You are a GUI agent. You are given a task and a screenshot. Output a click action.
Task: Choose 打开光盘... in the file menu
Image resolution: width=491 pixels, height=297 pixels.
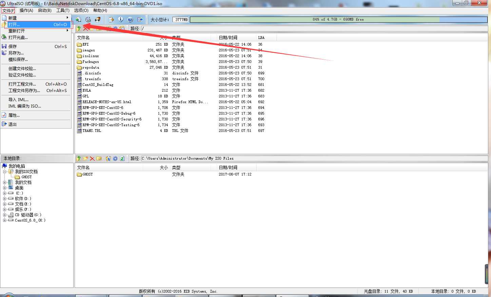(36, 37)
